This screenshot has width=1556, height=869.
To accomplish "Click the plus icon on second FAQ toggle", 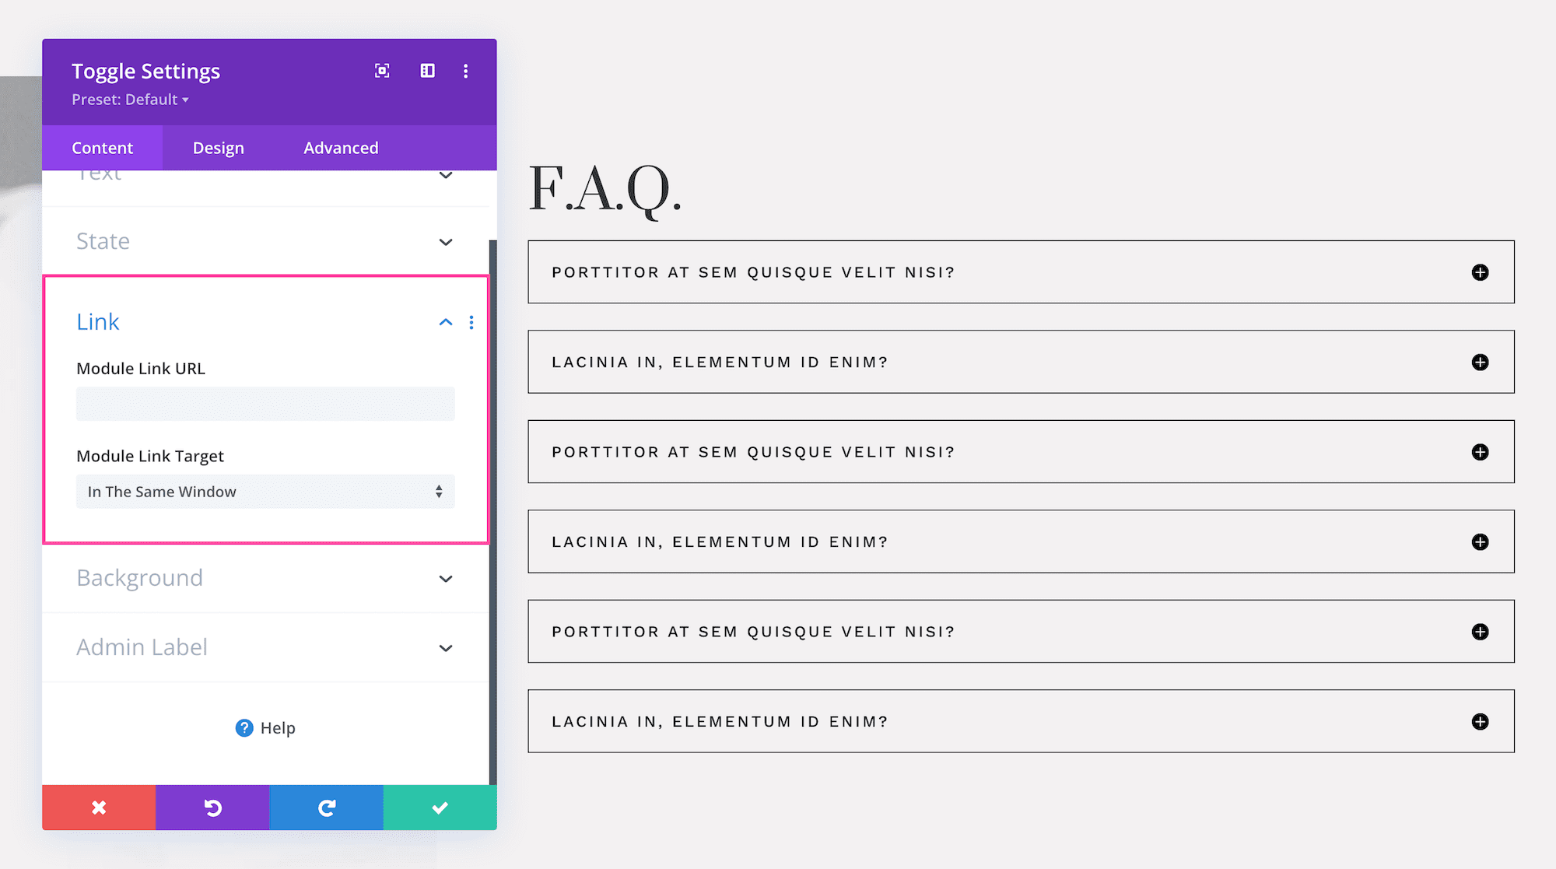I will click(1480, 361).
